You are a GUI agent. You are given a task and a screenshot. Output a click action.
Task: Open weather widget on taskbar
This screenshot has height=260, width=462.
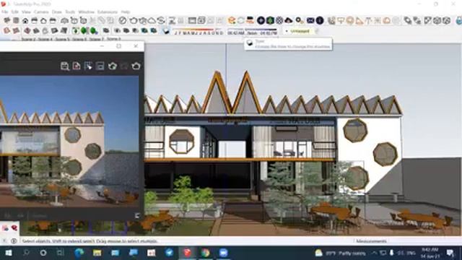[x=340, y=253]
